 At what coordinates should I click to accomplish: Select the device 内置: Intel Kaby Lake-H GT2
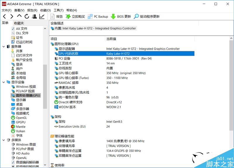click(93, 28)
